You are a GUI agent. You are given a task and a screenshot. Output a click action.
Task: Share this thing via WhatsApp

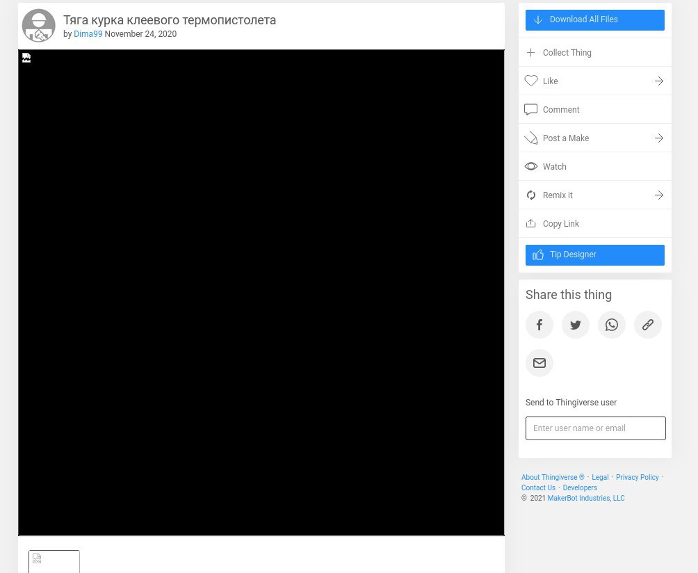point(611,325)
